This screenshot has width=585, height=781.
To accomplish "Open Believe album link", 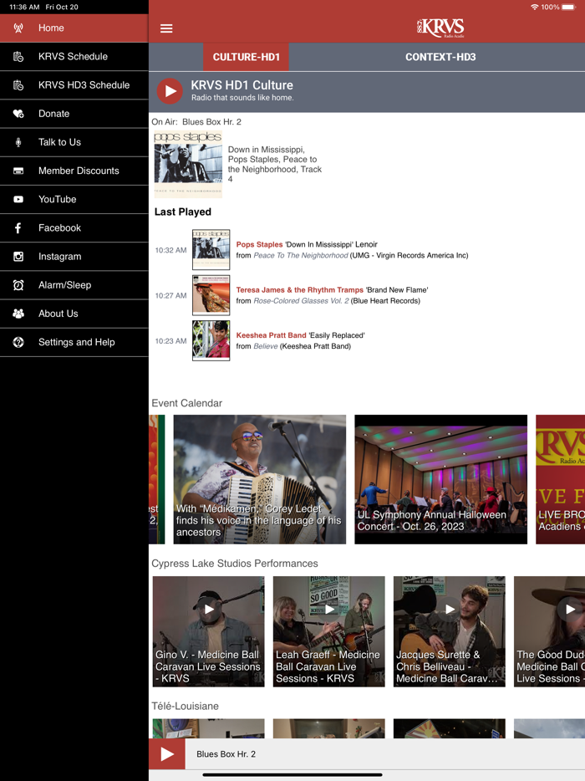I will click(266, 346).
